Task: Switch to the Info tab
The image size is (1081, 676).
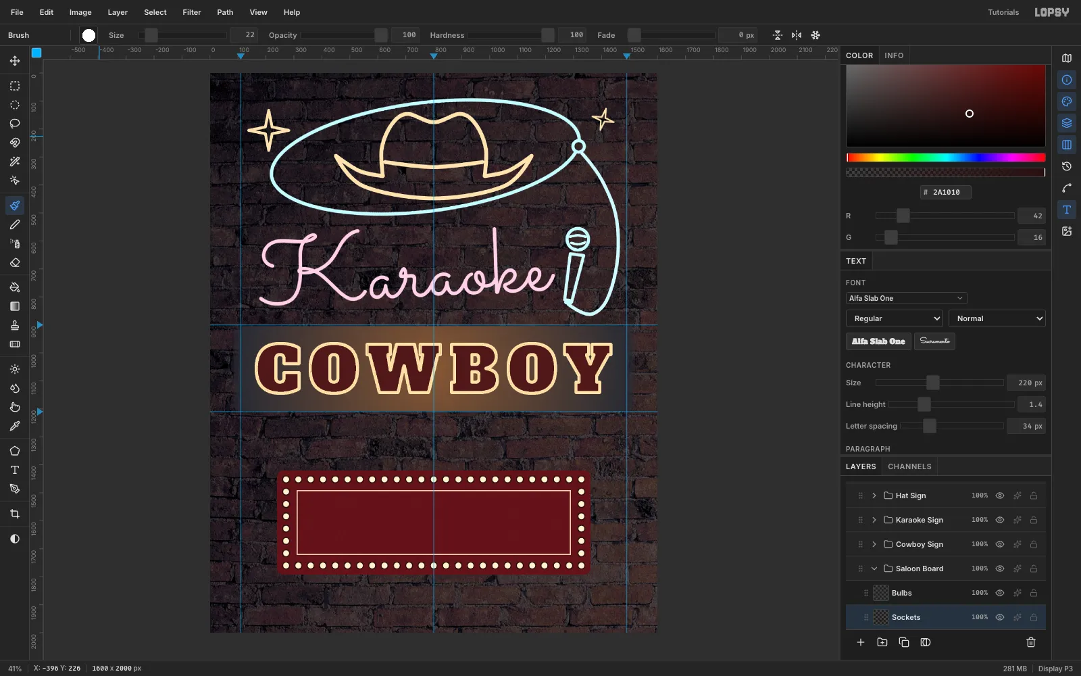Action: [894, 55]
